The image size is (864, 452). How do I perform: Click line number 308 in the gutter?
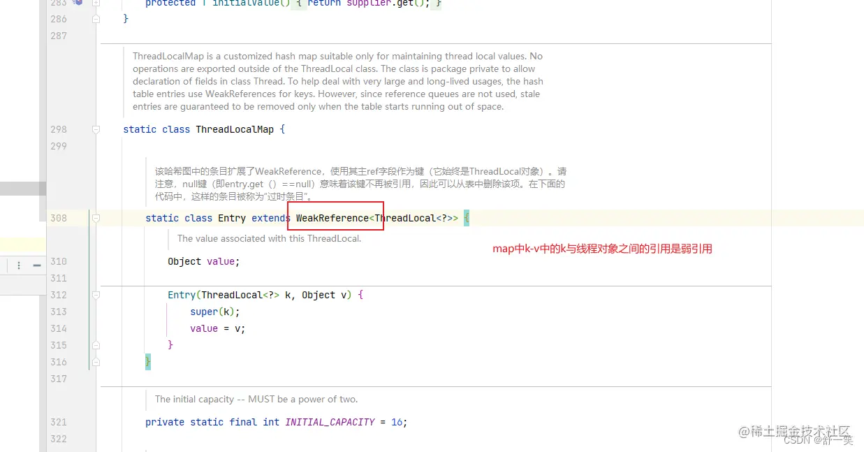(x=59, y=218)
